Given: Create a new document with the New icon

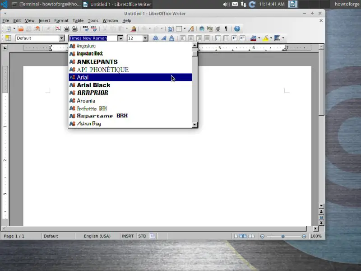Looking at the screenshot, I should (8, 28).
